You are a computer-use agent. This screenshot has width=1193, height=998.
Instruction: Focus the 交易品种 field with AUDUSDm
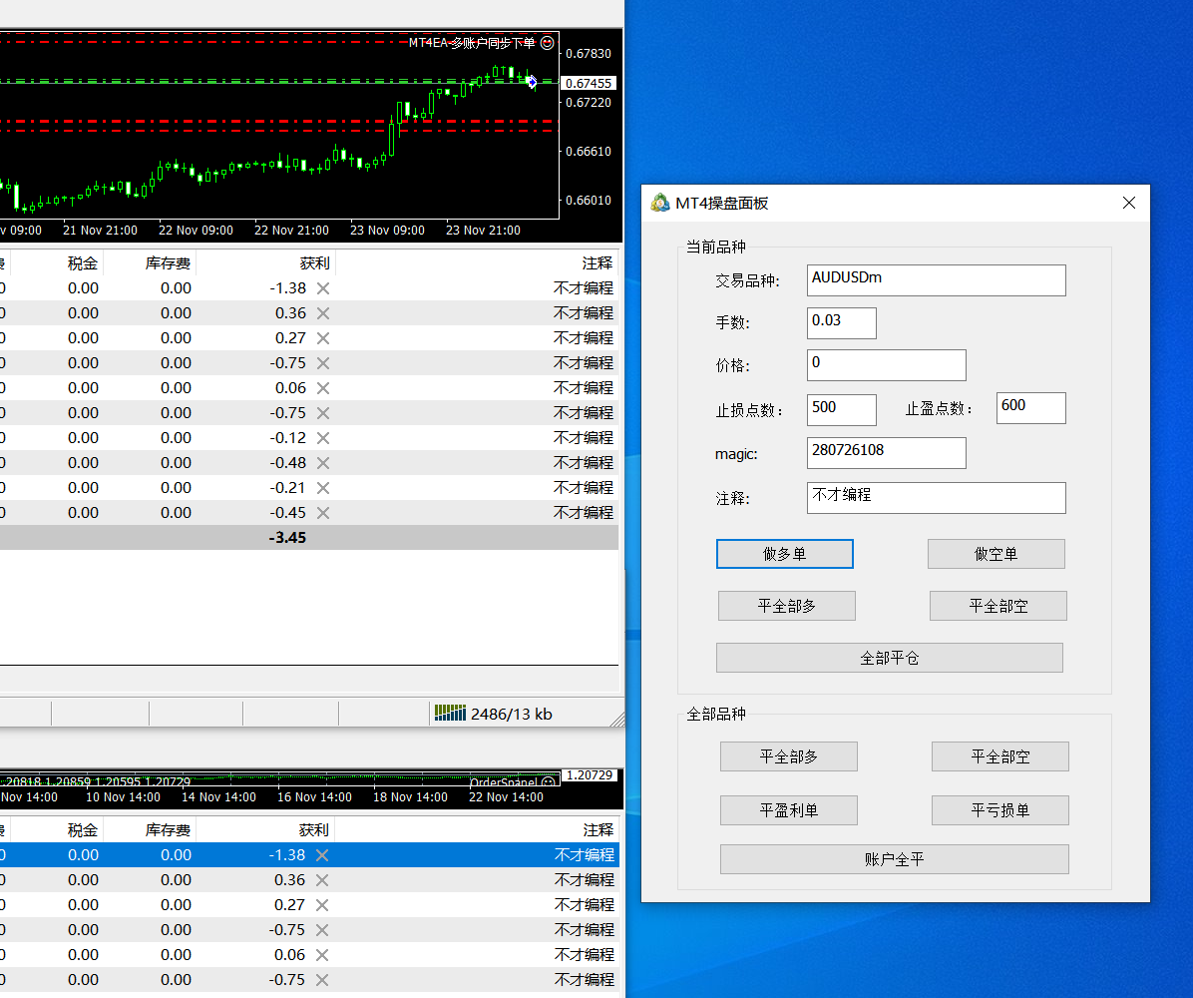(x=936, y=280)
